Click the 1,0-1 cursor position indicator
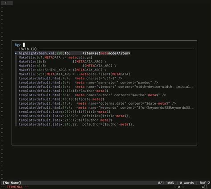The image size is (211, 189). 179,187
